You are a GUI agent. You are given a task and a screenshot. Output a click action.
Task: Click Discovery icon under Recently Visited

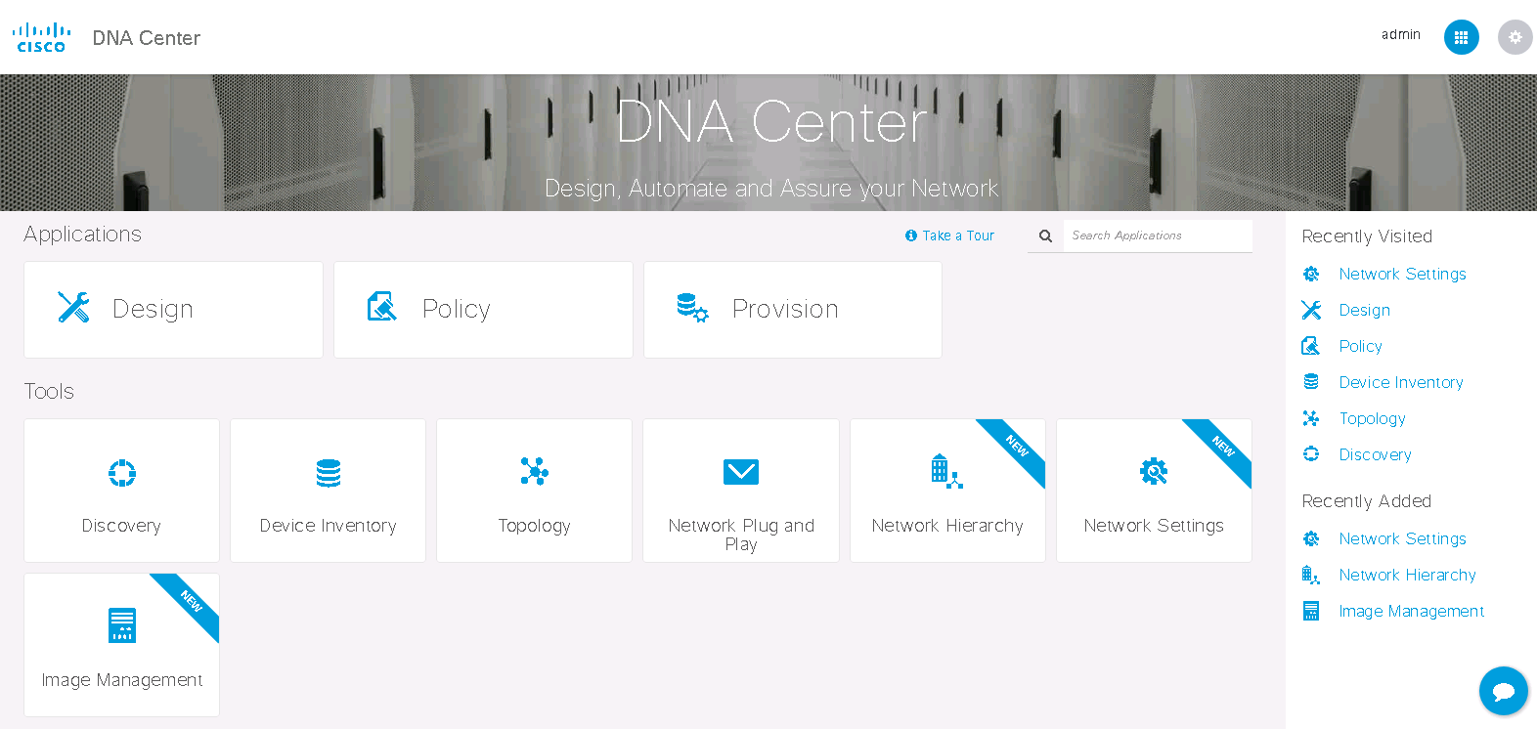tap(1311, 454)
